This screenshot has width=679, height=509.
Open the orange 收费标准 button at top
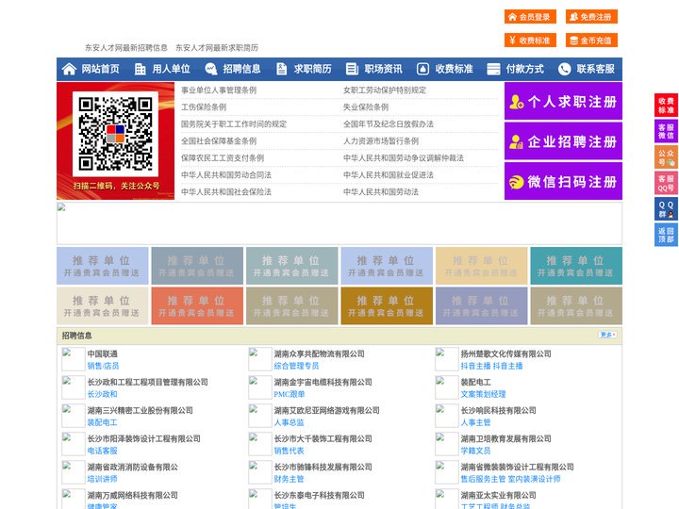[x=530, y=41]
